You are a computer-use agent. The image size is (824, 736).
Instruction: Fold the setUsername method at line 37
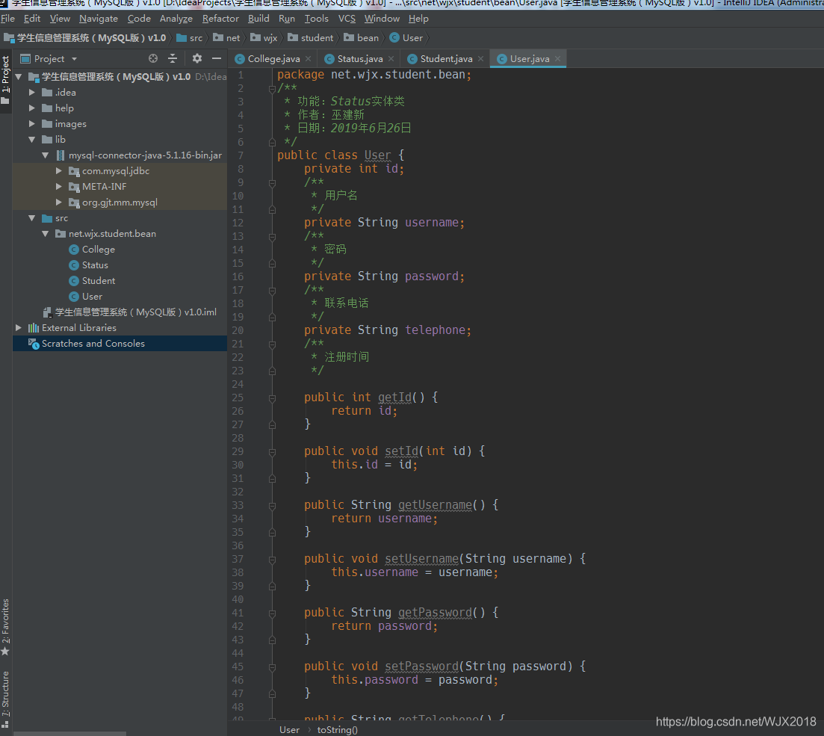point(272,560)
